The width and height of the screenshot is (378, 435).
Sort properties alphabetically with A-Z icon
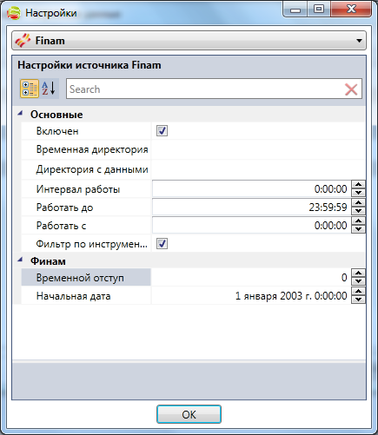[49, 89]
